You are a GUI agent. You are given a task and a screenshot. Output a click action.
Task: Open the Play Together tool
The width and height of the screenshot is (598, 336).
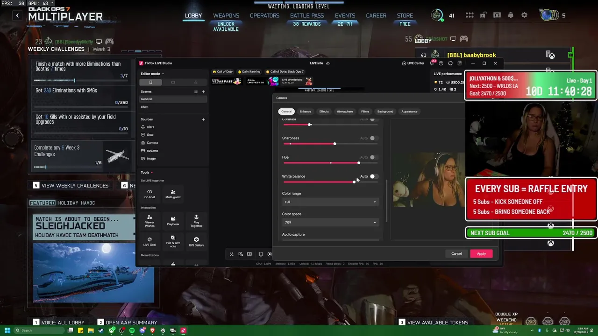[196, 221]
